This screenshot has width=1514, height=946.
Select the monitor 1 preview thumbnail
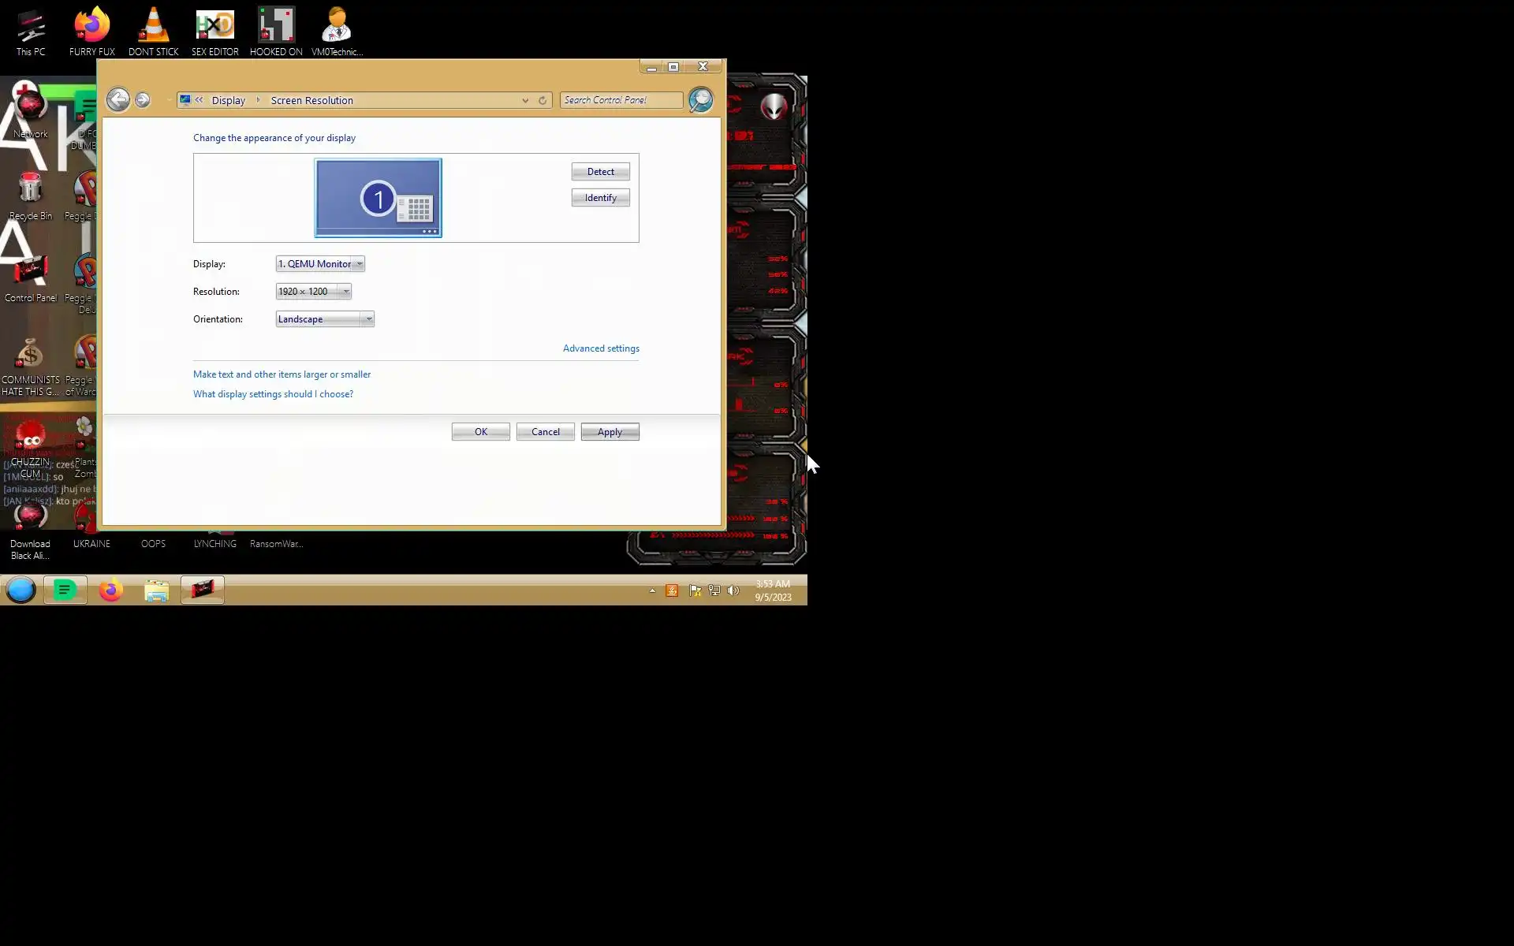[378, 198]
